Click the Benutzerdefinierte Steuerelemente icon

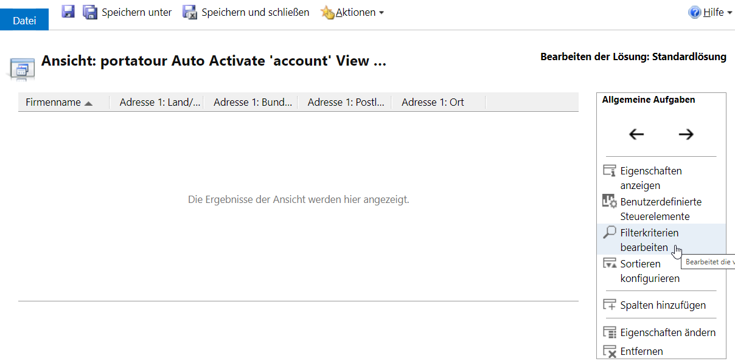click(x=609, y=202)
